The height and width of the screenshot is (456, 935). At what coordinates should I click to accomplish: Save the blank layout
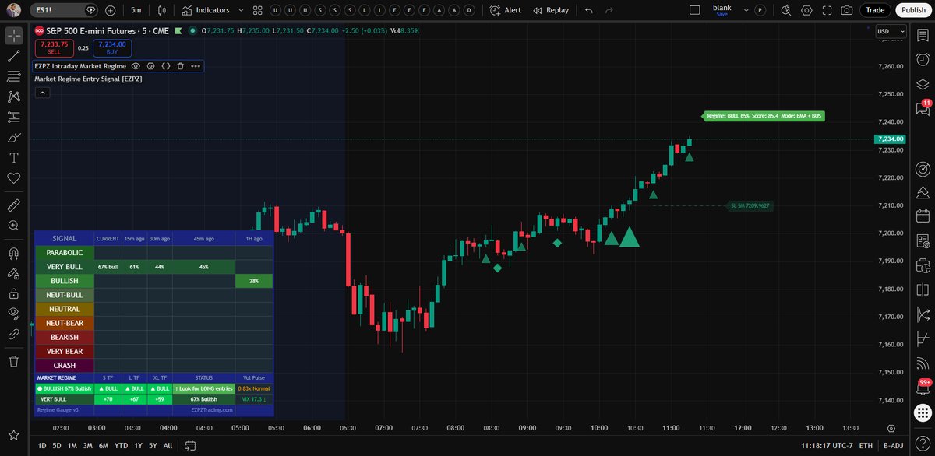point(722,14)
